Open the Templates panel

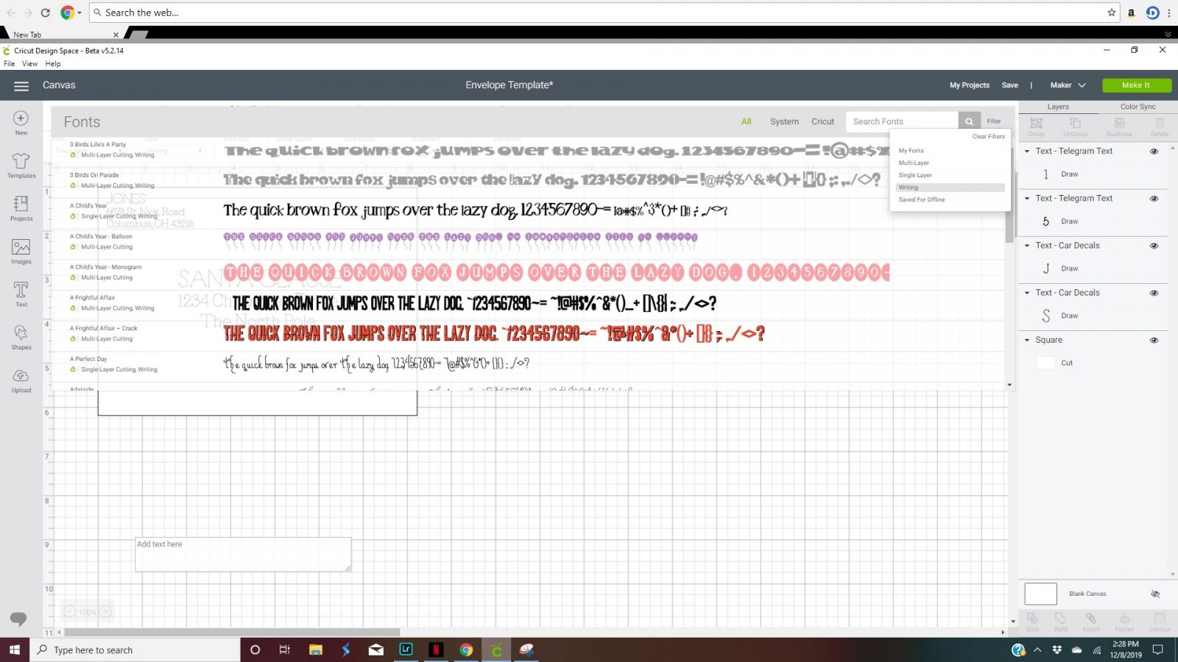(21, 164)
